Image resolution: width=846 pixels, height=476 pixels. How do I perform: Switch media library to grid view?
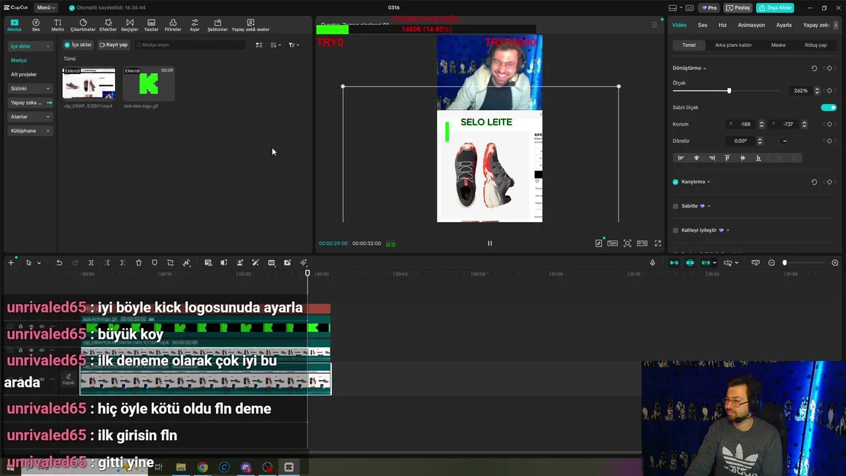point(259,45)
